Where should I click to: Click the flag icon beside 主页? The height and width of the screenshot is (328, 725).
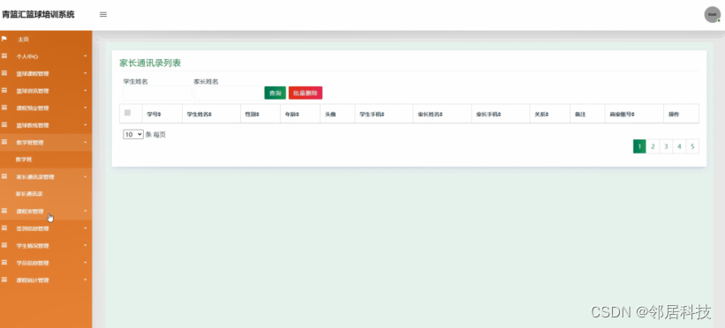(x=4, y=39)
